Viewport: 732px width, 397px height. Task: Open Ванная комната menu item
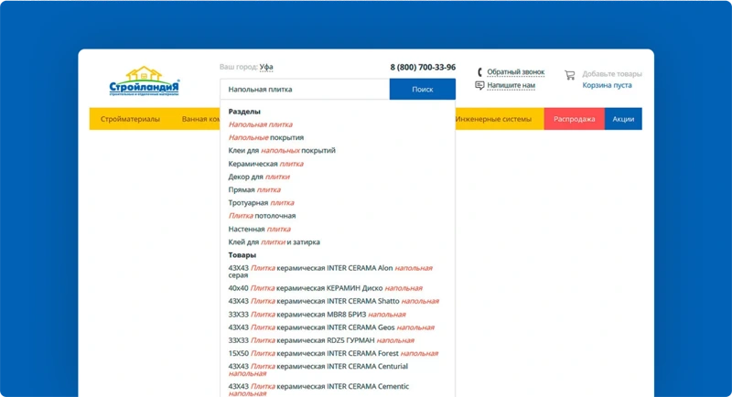200,119
